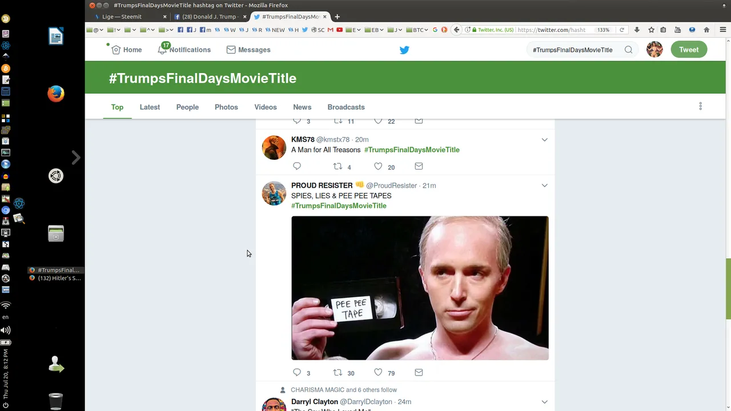Switch to the Top tab
Viewport: 731px width, 411px height.
[x=117, y=107]
